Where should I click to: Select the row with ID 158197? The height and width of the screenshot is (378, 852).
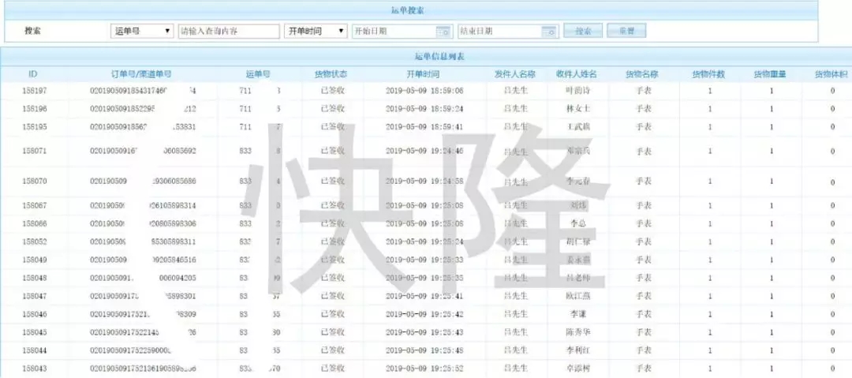[426, 91]
